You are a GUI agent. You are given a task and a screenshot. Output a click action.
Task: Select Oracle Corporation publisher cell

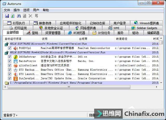click(x=92, y=78)
